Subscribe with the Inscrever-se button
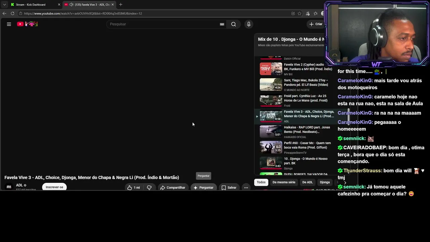430x242 pixels. click(54, 187)
